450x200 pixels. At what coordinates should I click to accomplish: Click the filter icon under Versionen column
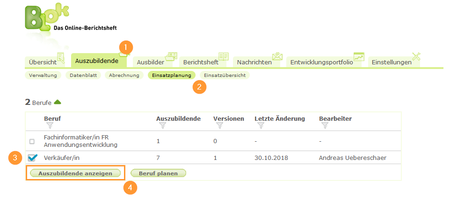click(218, 125)
